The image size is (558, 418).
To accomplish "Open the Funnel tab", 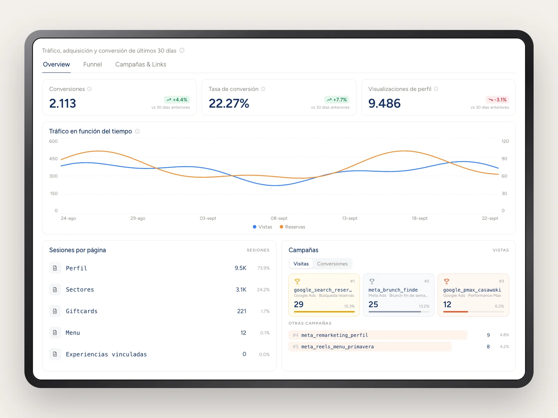I will [92, 64].
